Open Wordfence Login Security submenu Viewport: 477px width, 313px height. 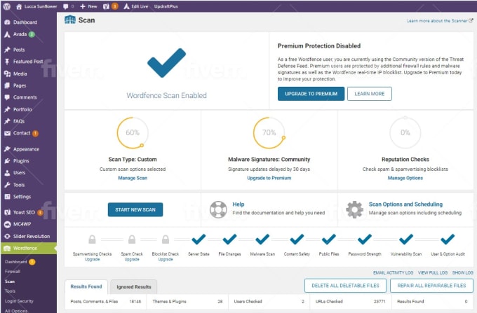tap(19, 301)
